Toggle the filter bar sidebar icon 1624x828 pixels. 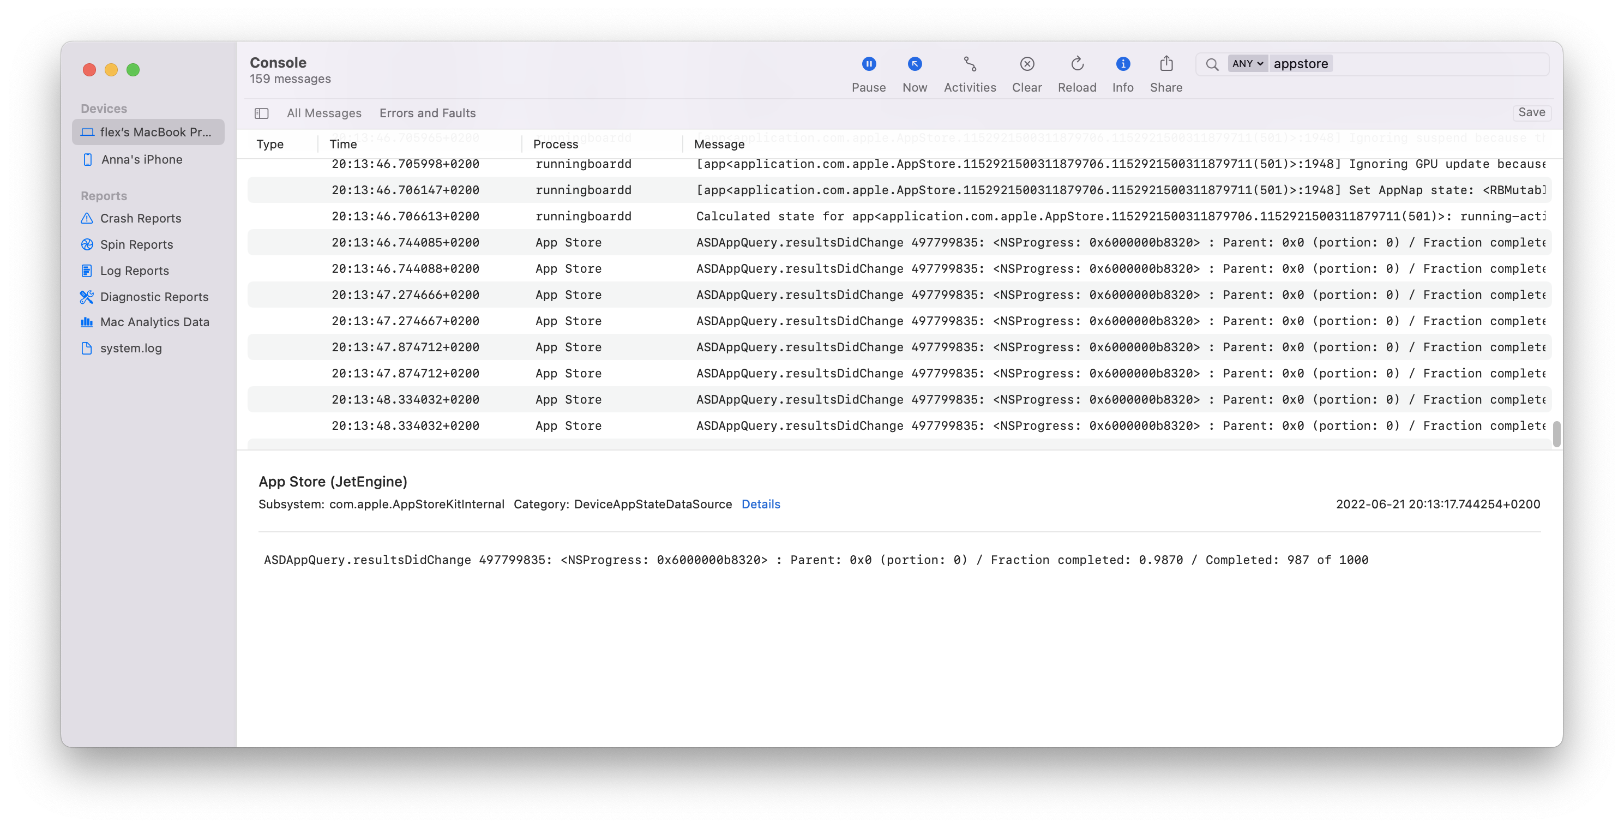261,113
